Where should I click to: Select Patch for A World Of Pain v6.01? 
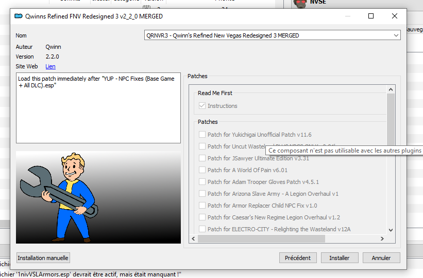[x=202, y=170]
